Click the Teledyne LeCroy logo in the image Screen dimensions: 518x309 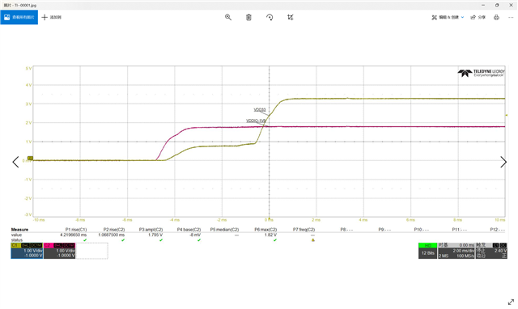[482, 73]
